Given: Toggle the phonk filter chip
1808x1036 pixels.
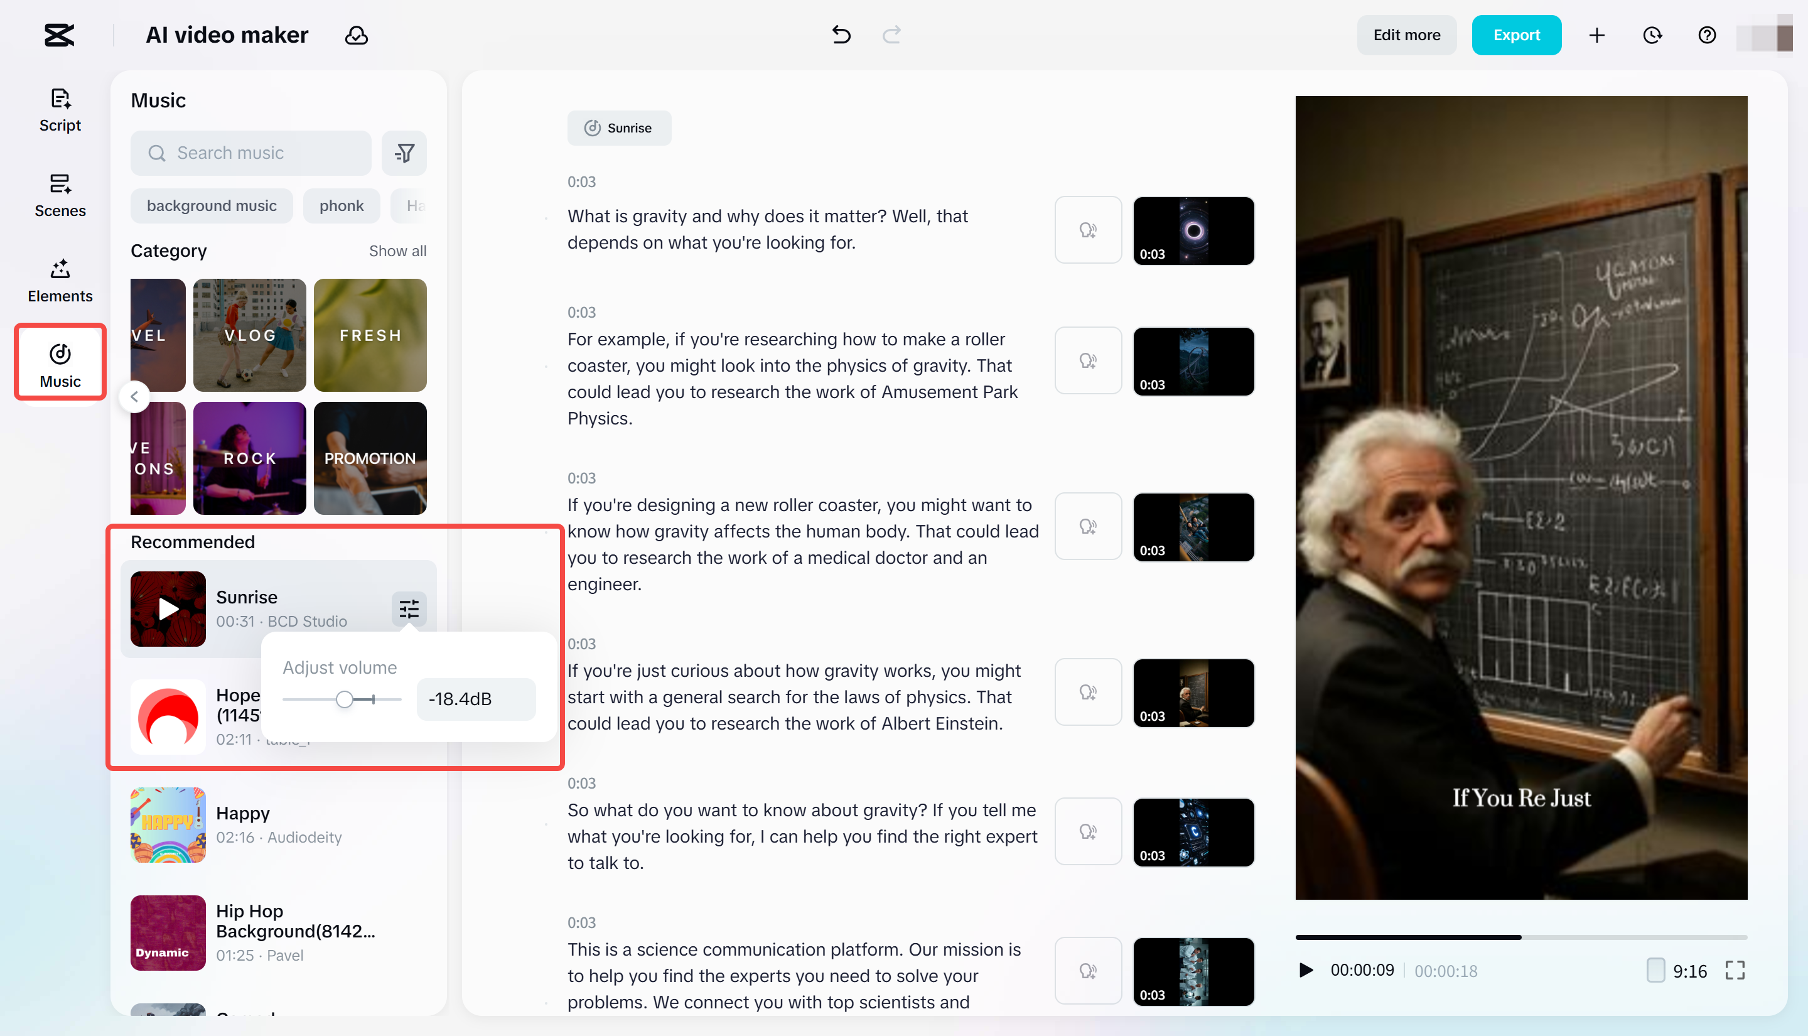Looking at the screenshot, I should [x=342, y=206].
